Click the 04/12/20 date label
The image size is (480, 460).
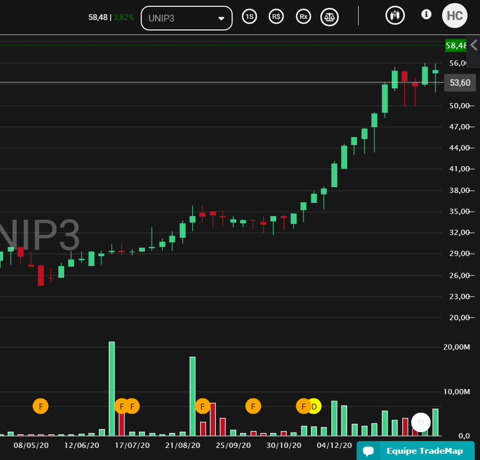[x=335, y=445]
